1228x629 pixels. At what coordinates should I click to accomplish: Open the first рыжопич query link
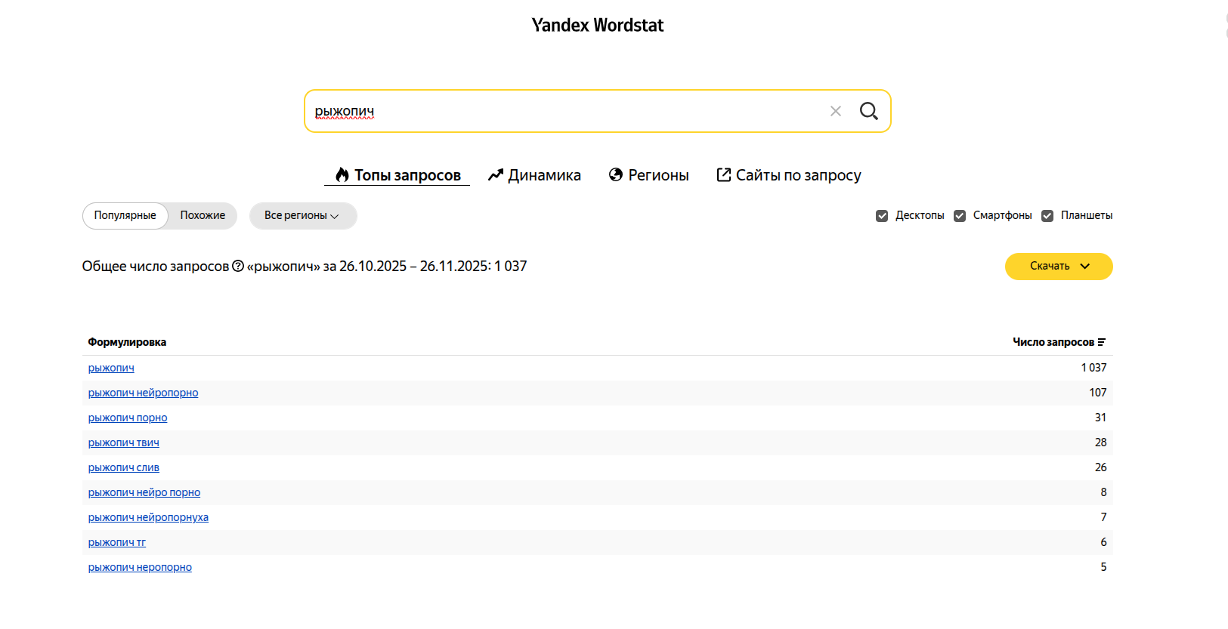[x=111, y=368]
